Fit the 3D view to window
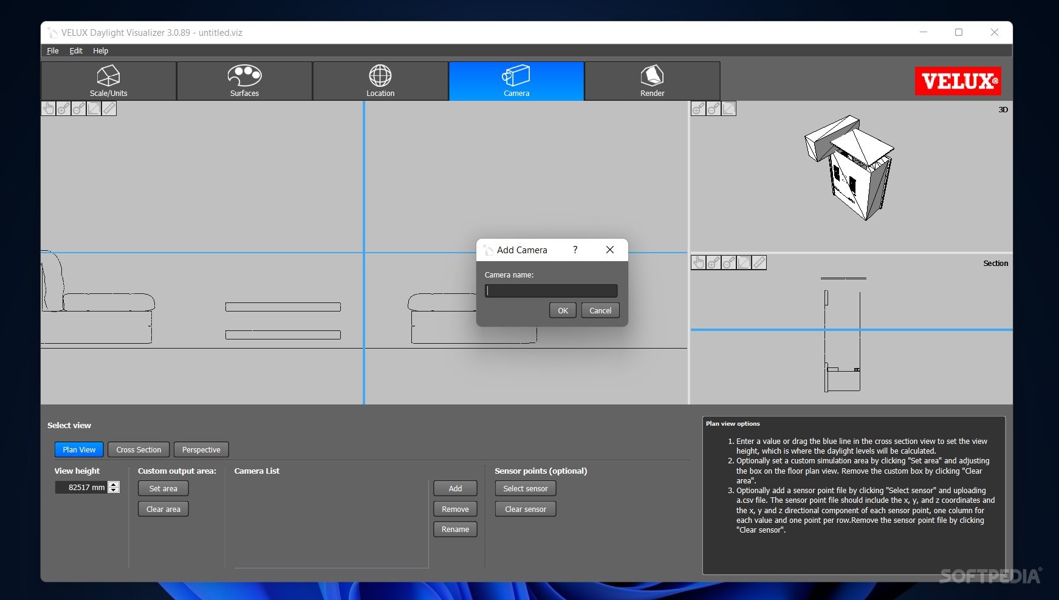Screen dimensions: 1059x600 (729, 109)
